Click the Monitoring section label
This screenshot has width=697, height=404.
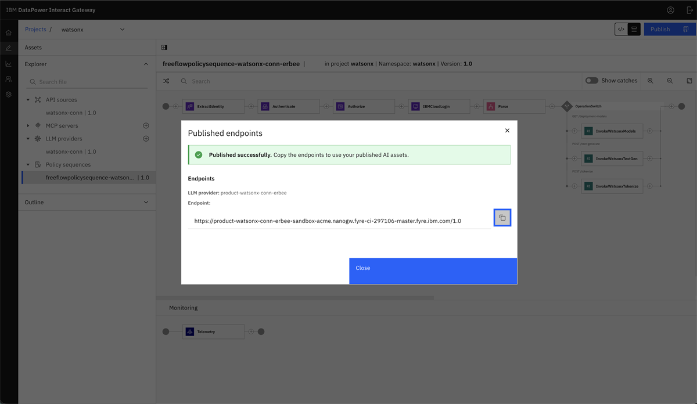point(184,308)
